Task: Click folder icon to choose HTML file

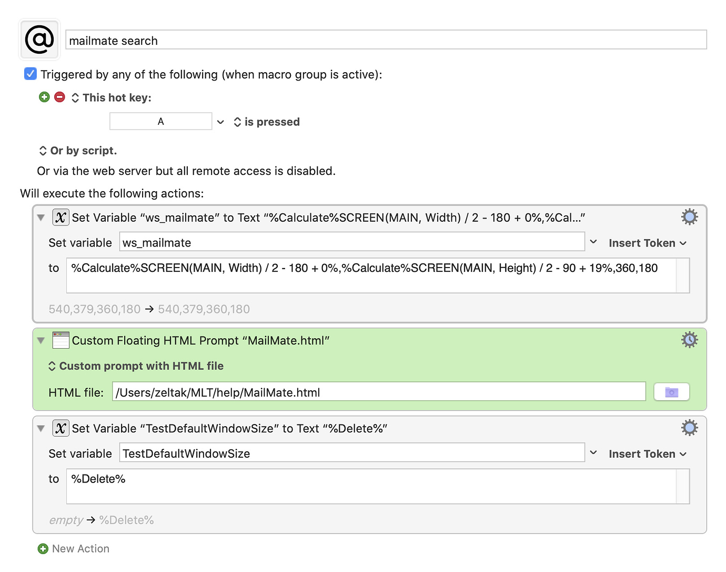Action: (x=671, y=392)
